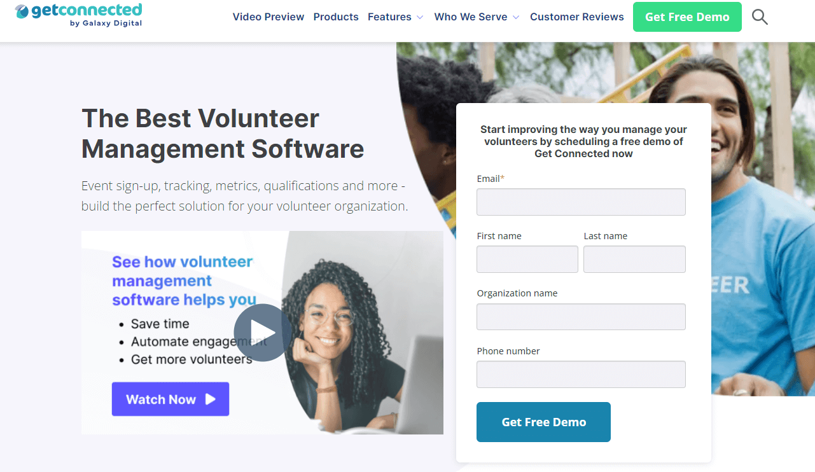Screen dimensions: 815x472
Task: Go to the Products page
Action: tap(336, 17)
